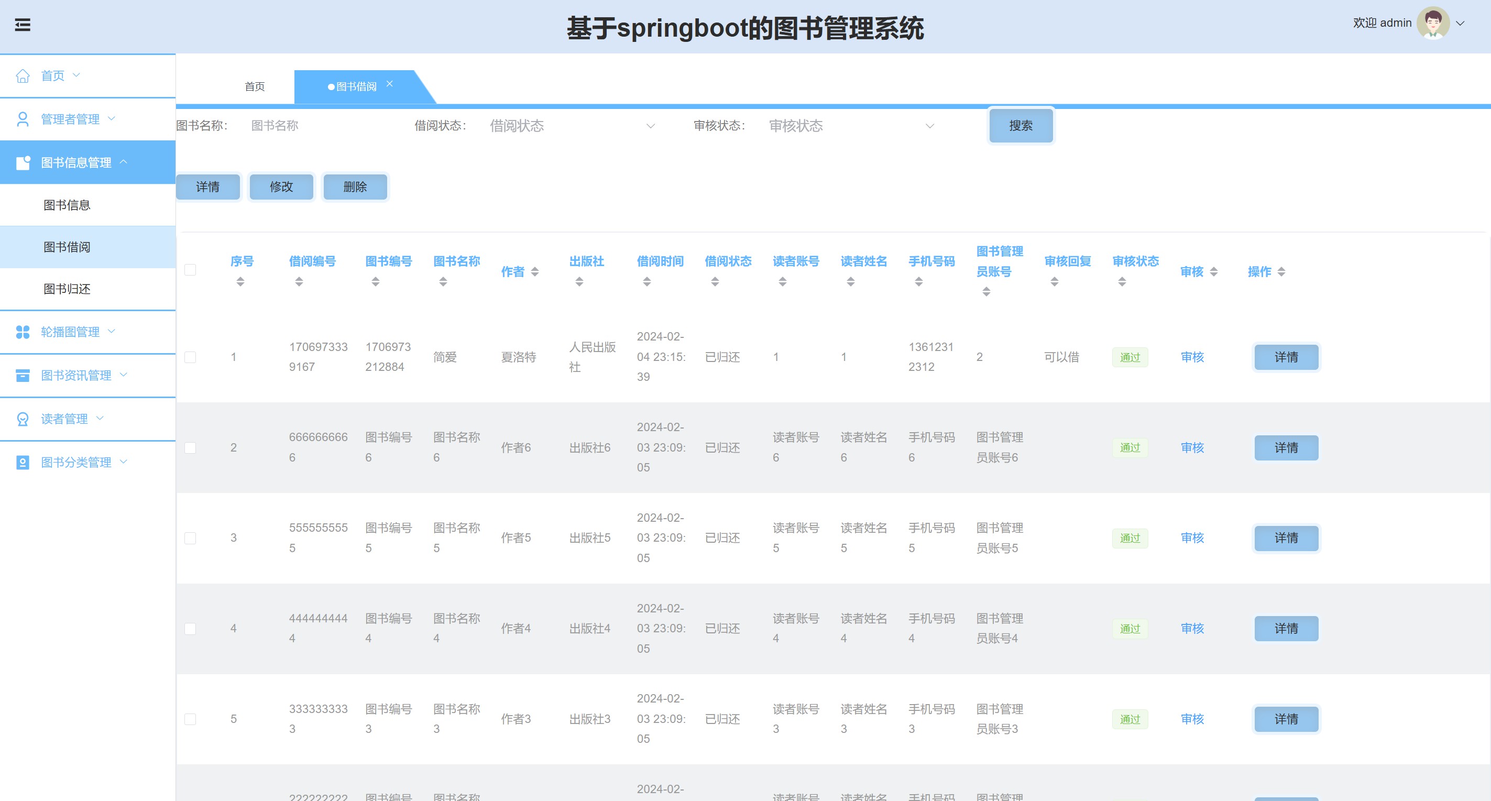
Task: Click the 图书分类管理 sidebar icon
Action: [x=23, y=463]
